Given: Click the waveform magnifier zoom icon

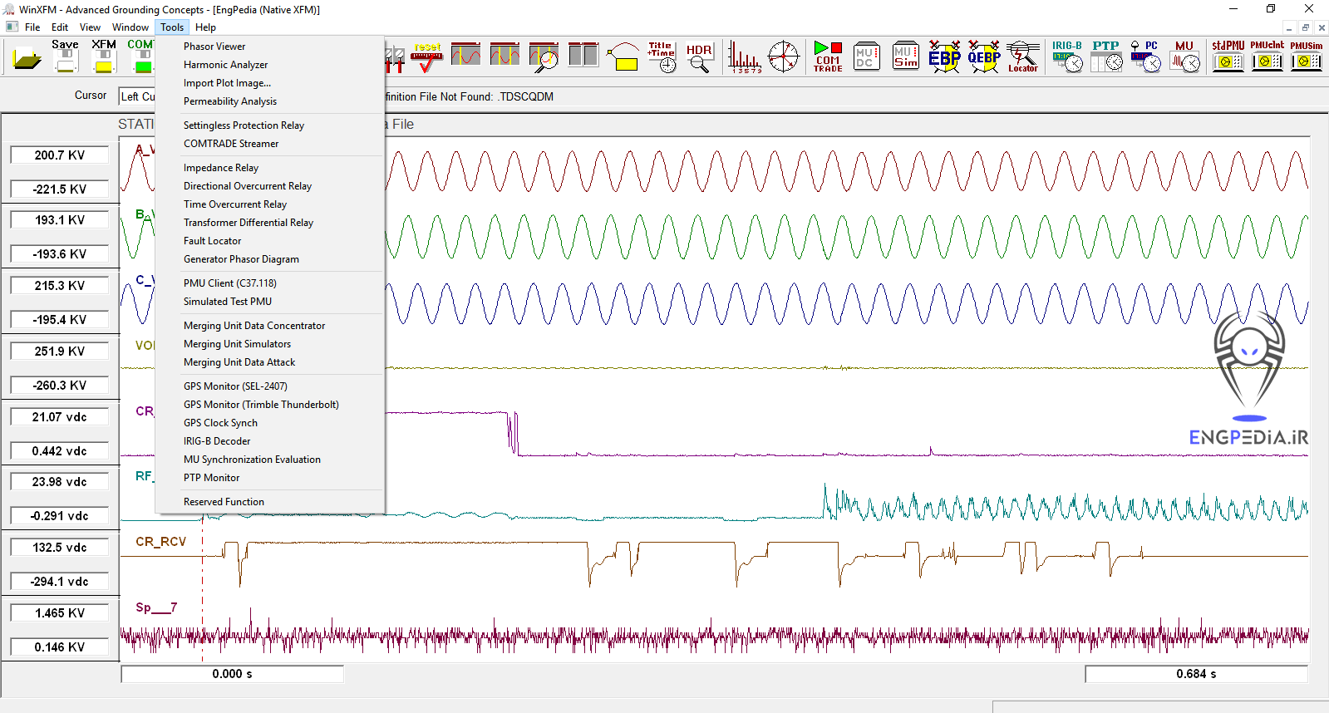Looking at the screenshot, I should (x=544, y=57).
